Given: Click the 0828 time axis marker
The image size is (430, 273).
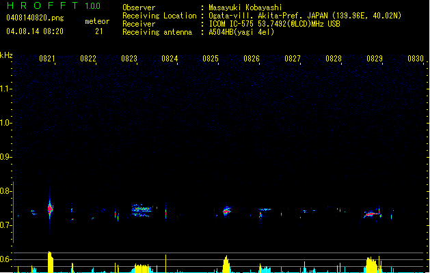Looking at the screenshot, I should click(x=334, y=59).
